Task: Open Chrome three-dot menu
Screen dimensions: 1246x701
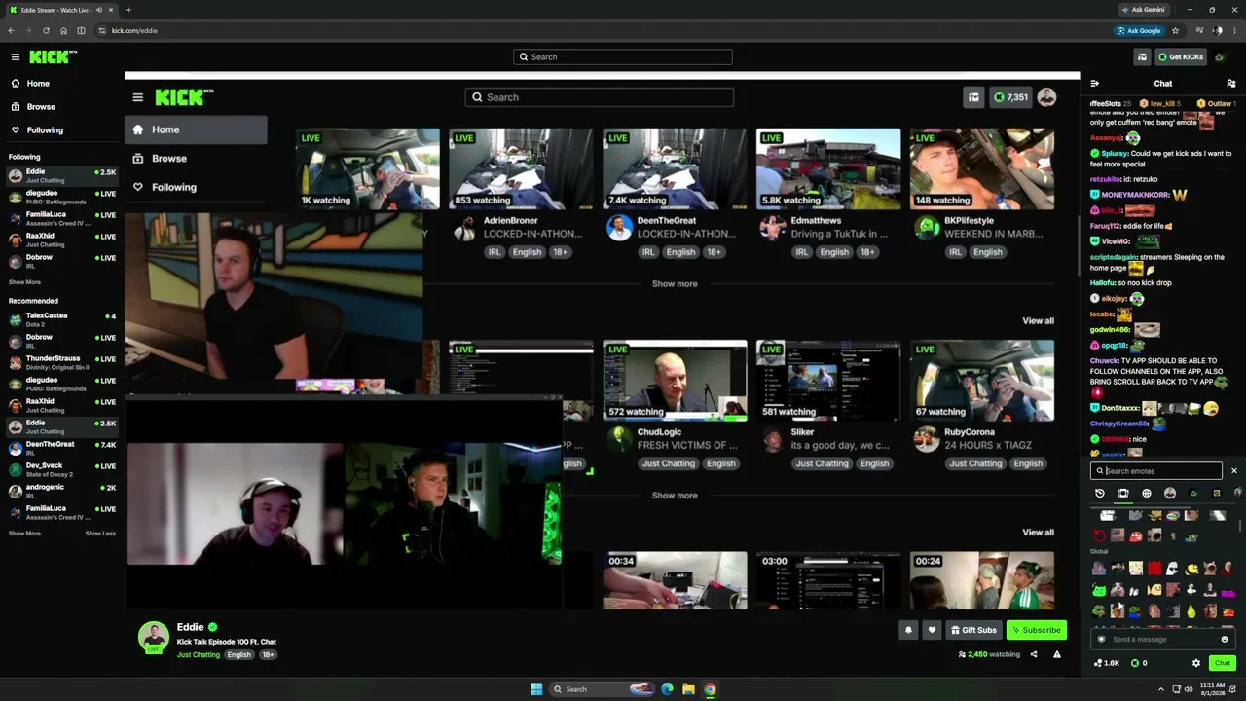Action: pos(1234,31)
